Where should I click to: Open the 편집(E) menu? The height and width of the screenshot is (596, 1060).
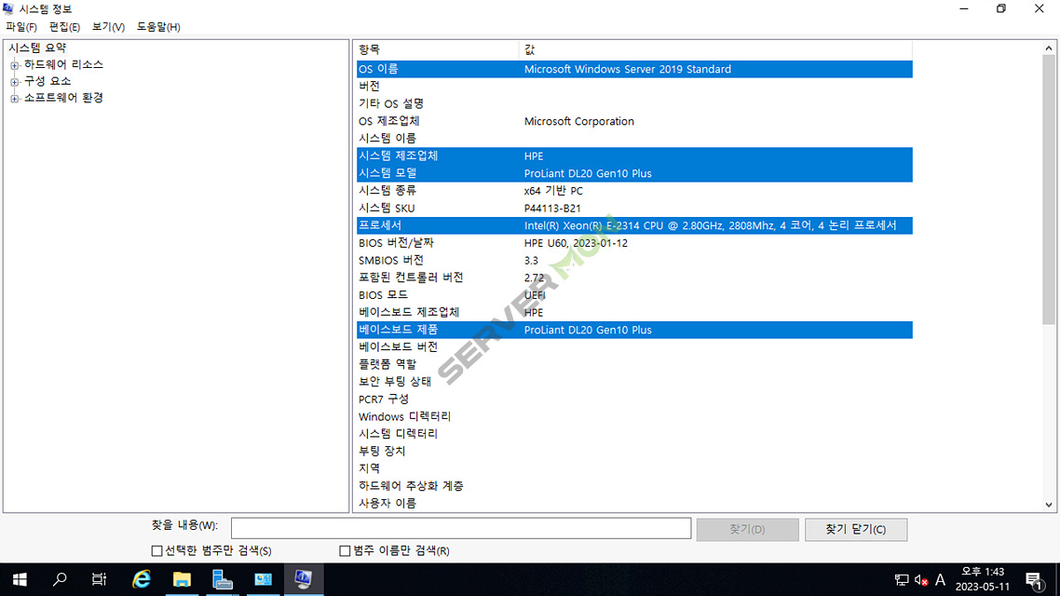64,27
